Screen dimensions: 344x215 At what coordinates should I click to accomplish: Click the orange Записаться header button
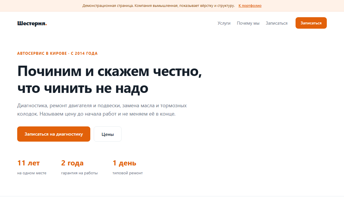pos(311,23)
